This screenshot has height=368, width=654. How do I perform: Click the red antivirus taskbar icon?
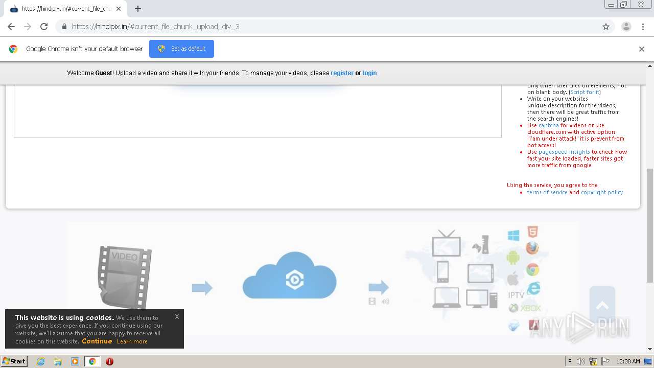tap(109, 361)
